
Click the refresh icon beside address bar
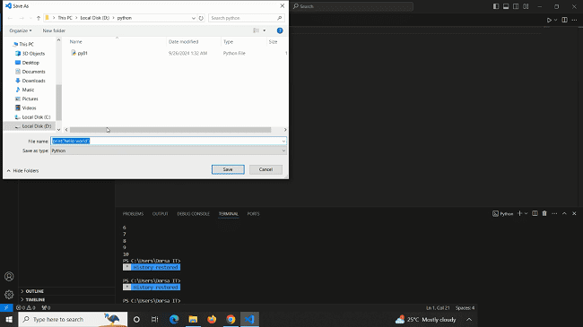point(201,18)
